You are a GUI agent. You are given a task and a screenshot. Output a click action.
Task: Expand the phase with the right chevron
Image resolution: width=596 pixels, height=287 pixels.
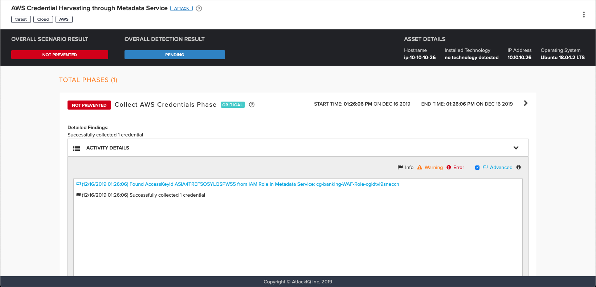point(526,103)
